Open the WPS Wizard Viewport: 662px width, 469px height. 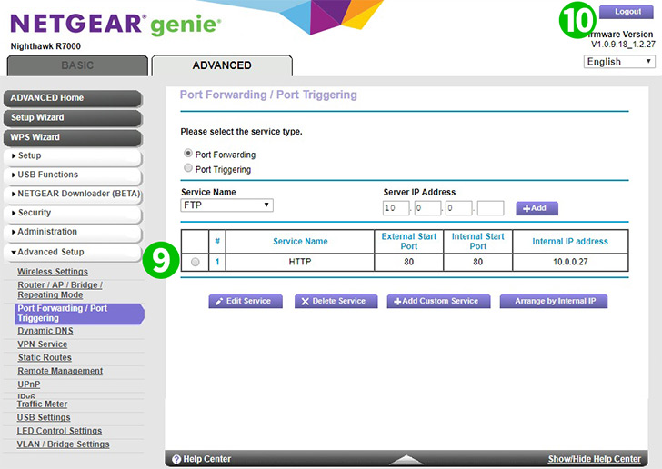point(72,137)
